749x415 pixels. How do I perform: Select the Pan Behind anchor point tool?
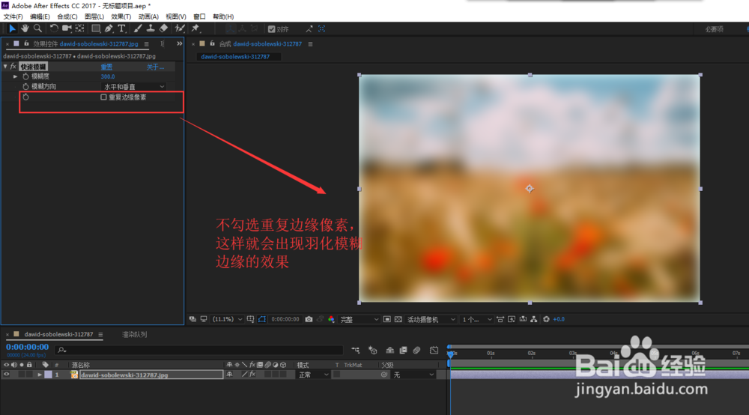[x=80, y=28]
